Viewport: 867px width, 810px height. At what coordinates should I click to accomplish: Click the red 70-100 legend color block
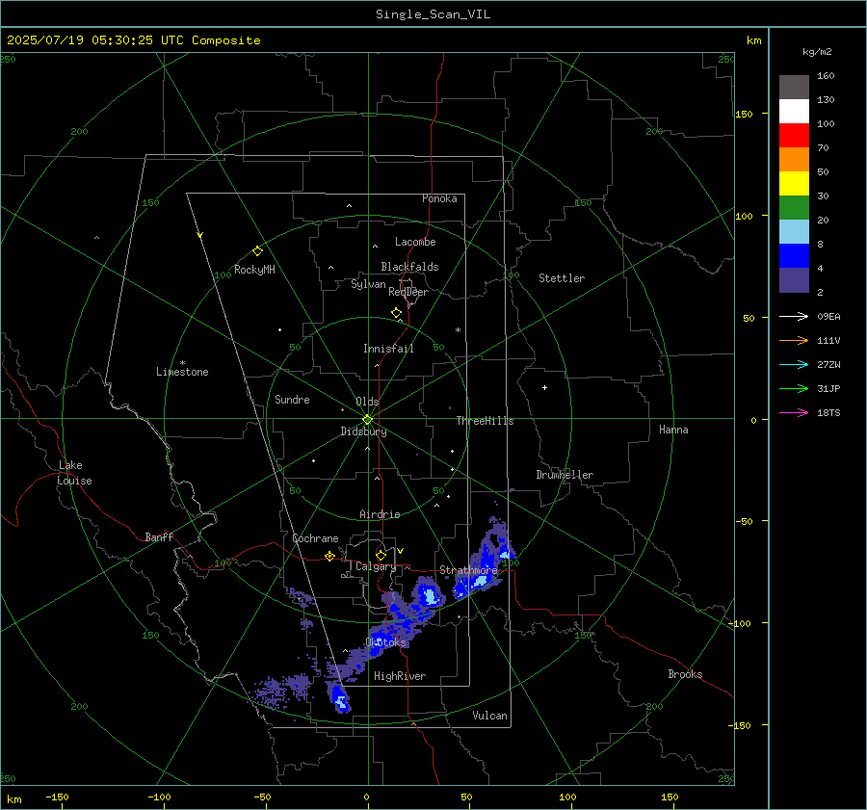794,136
